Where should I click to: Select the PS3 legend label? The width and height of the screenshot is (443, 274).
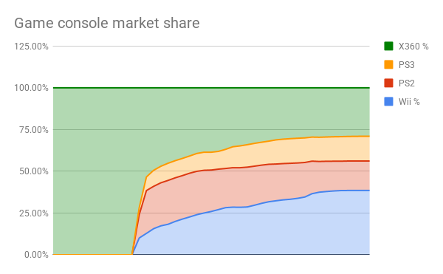[x=406, y=65]
